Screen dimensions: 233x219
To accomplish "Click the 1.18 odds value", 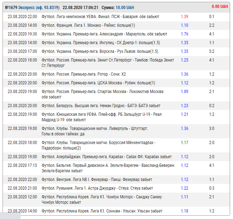I will (185, 211).
